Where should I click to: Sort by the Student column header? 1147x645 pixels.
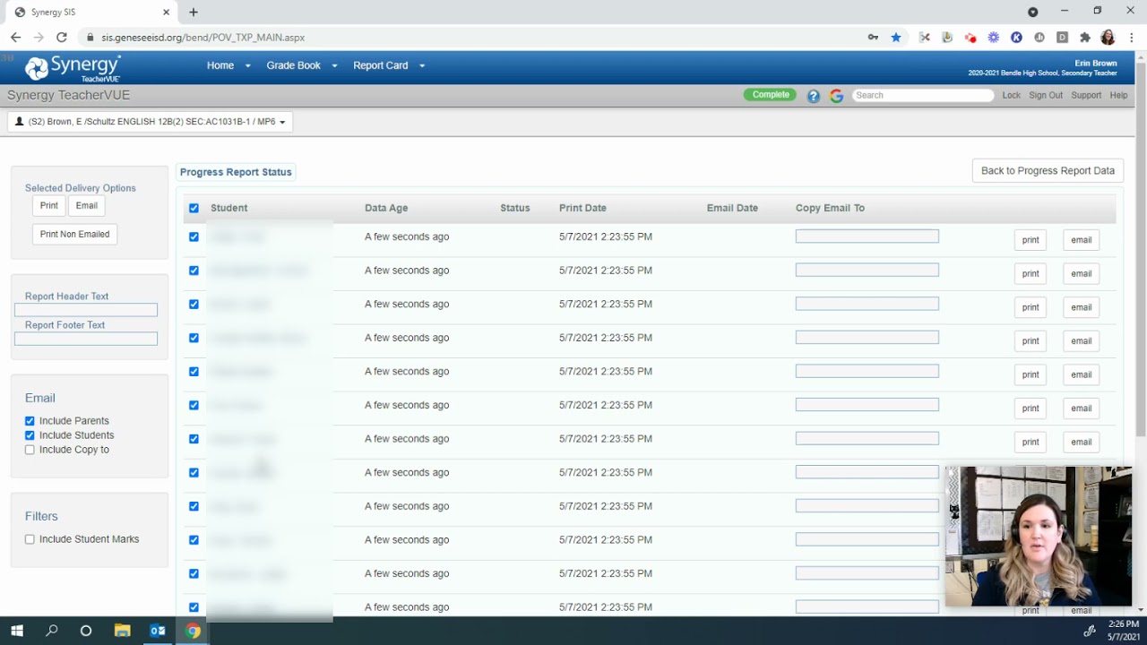pos(229,208)
